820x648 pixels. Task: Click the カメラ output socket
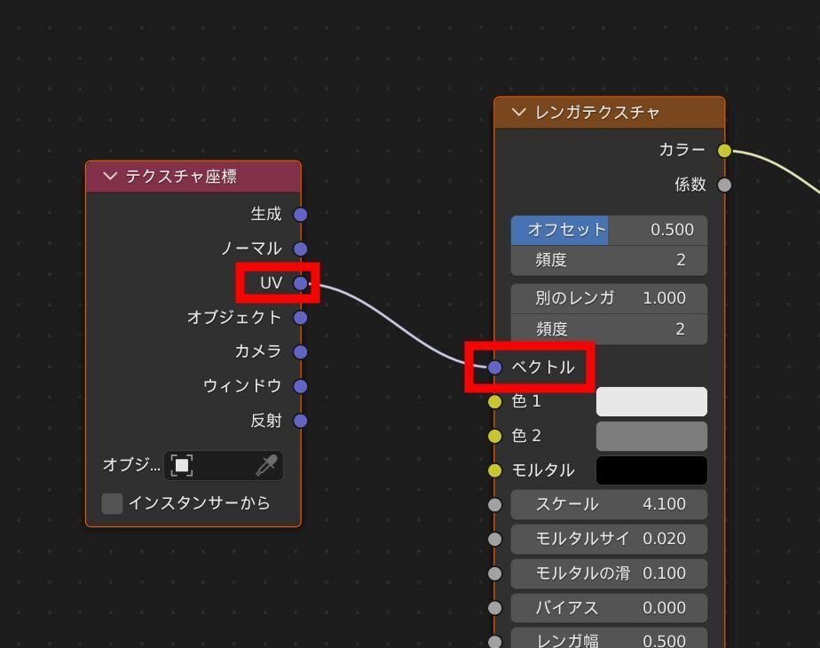300,352
